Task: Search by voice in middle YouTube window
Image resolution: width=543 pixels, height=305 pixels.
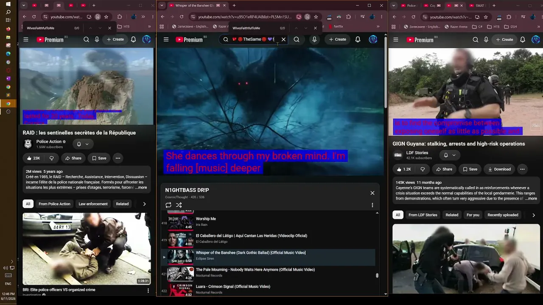Action: click(314, 39)
